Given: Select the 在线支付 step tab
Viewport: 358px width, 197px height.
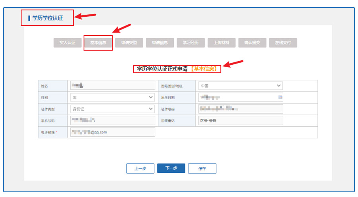Looking at the screenshot, I should click(x=283, y=43).
